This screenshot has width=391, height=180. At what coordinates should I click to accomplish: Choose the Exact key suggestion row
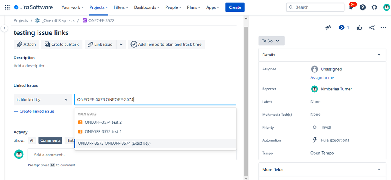click(x=155, y=143)
